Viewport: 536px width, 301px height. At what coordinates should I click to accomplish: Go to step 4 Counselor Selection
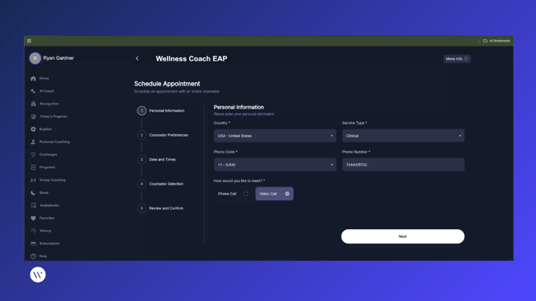(x=160, y=184)
